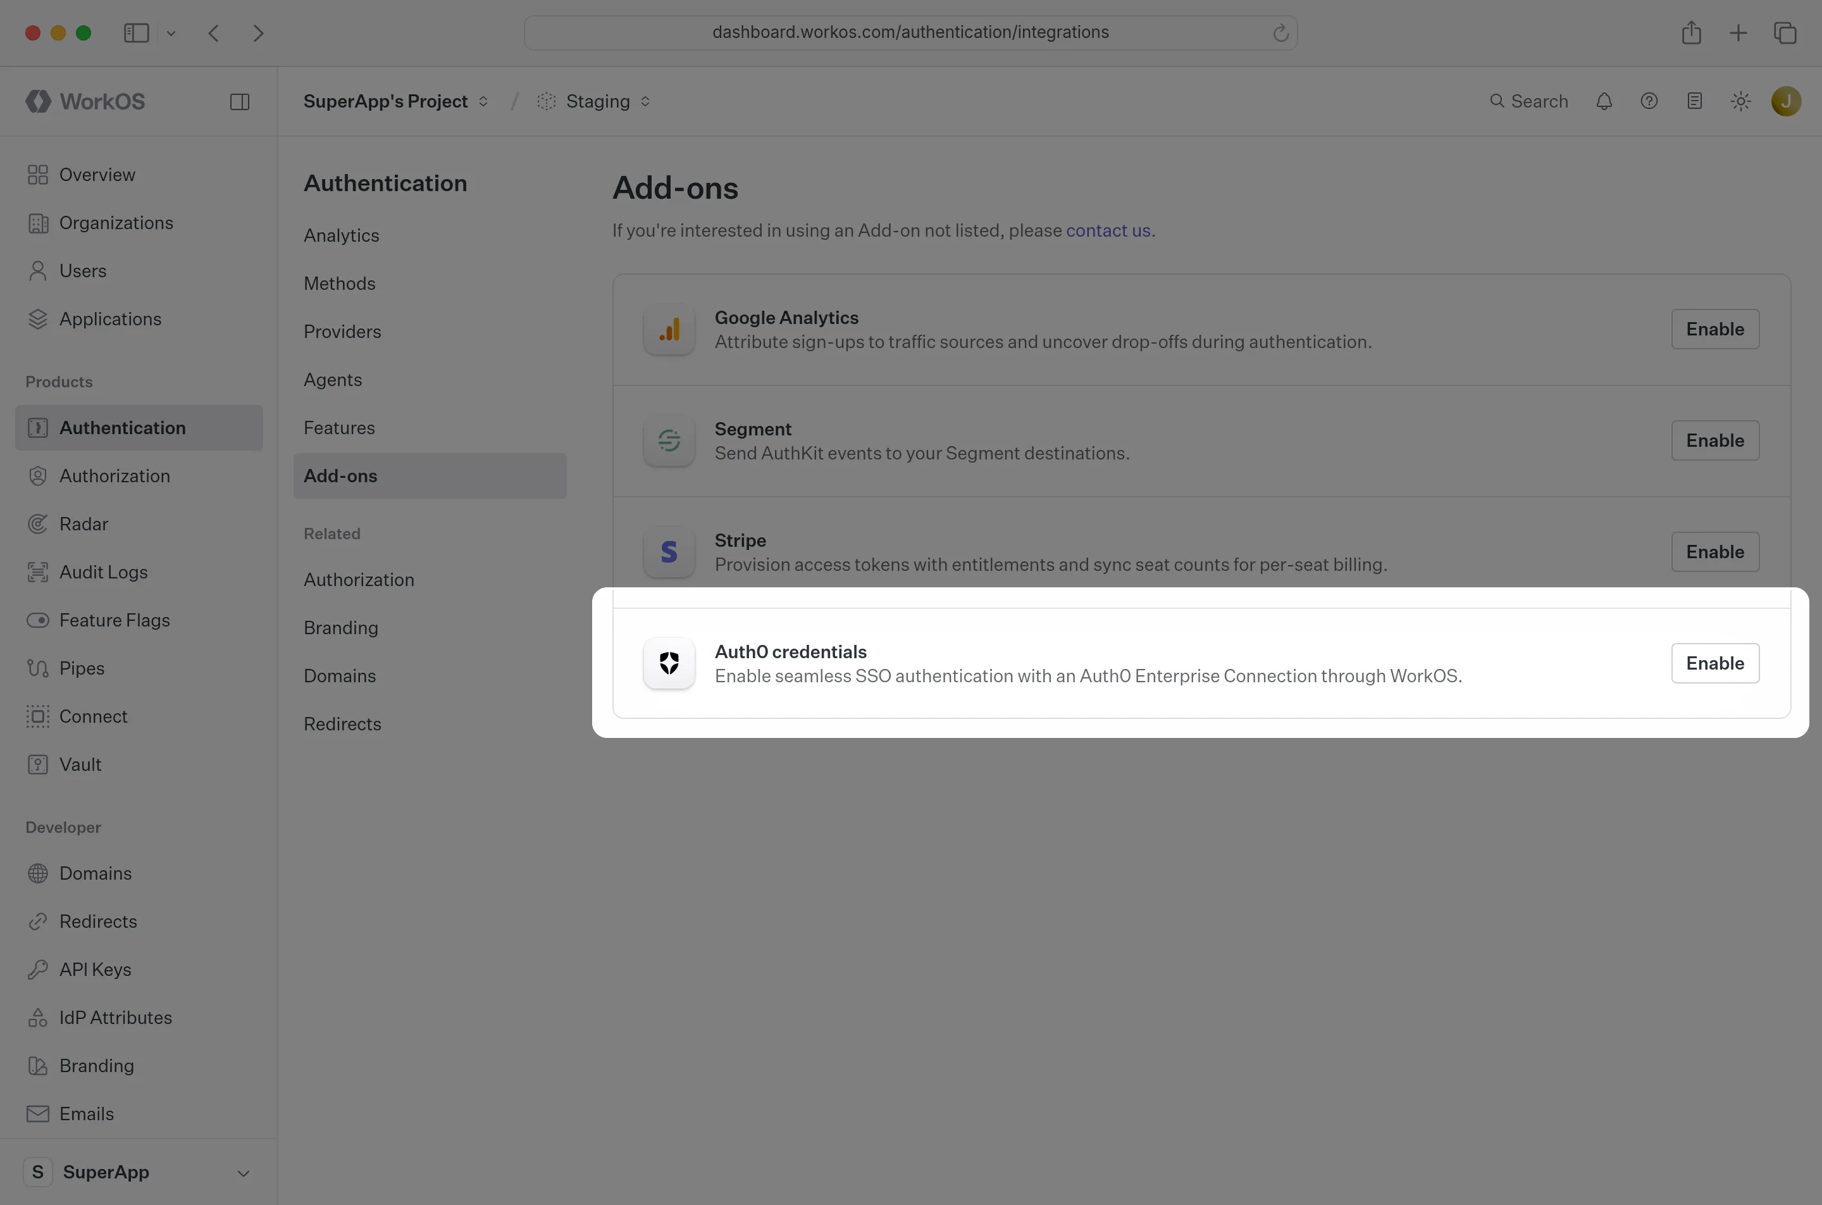This screenshot has height=1205, width=1822.
Task: Select Authentication in Products sidebar
Action: pyautogui.click(x=139, y=428)
